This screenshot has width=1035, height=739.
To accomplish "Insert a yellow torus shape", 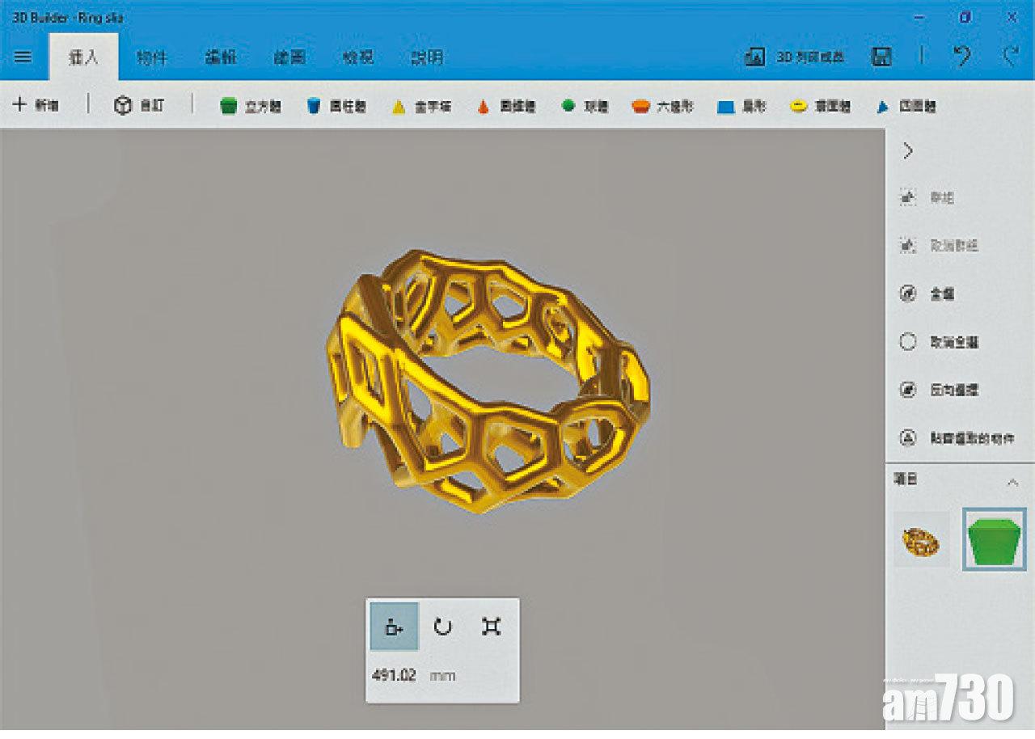I will point(820,107).
